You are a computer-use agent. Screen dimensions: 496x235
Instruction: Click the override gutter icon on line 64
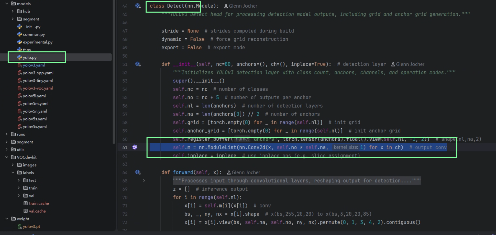138,172
